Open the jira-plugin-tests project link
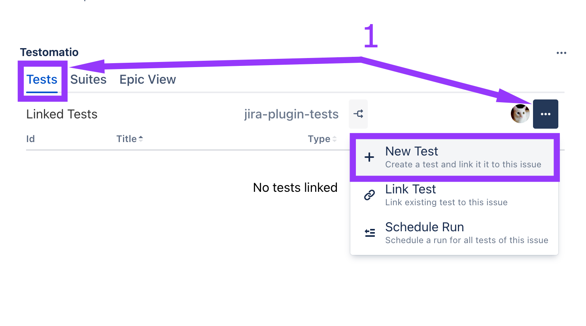The image size is (586, 326). point(291,114)
